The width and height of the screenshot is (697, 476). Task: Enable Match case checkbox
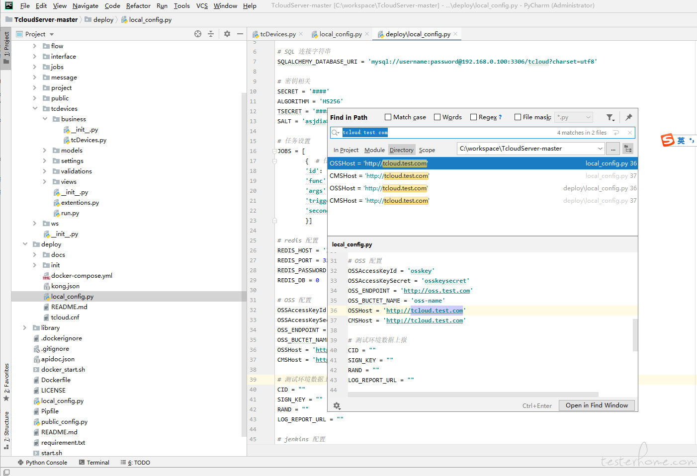388,117
